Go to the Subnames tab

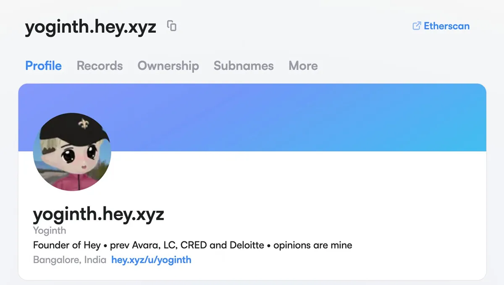point(243,66)
